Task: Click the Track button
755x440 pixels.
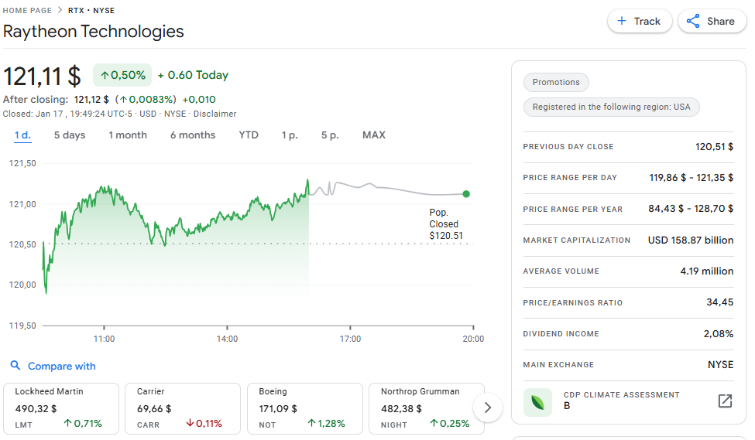Action: [640, 21]
